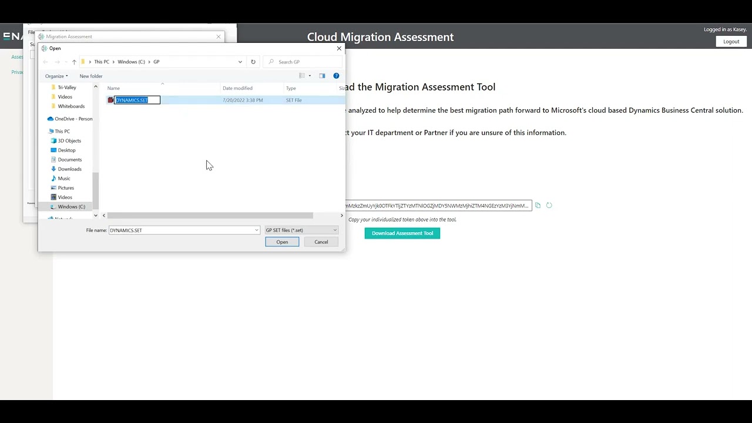The width and height of the screenshot is (752, 423).
Task: Click Windows (C:) in address breadcrumb
Action: click(x=131, y=62)
